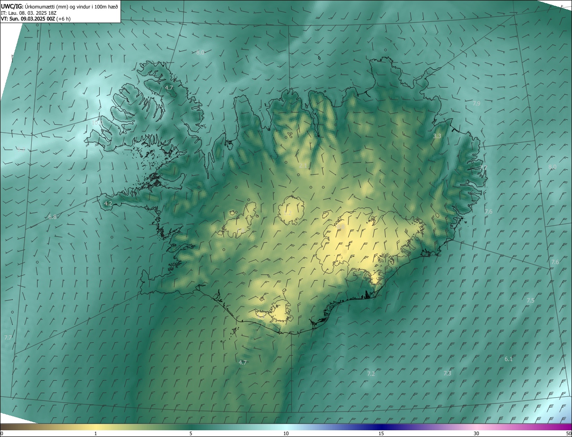Click the 50 tick on the colour scale
This screenshot has height=437, width=572.
[568, 433]
